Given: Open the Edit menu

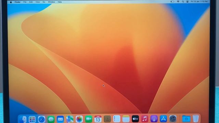Looking at the screenshot, I should (31, 2).
